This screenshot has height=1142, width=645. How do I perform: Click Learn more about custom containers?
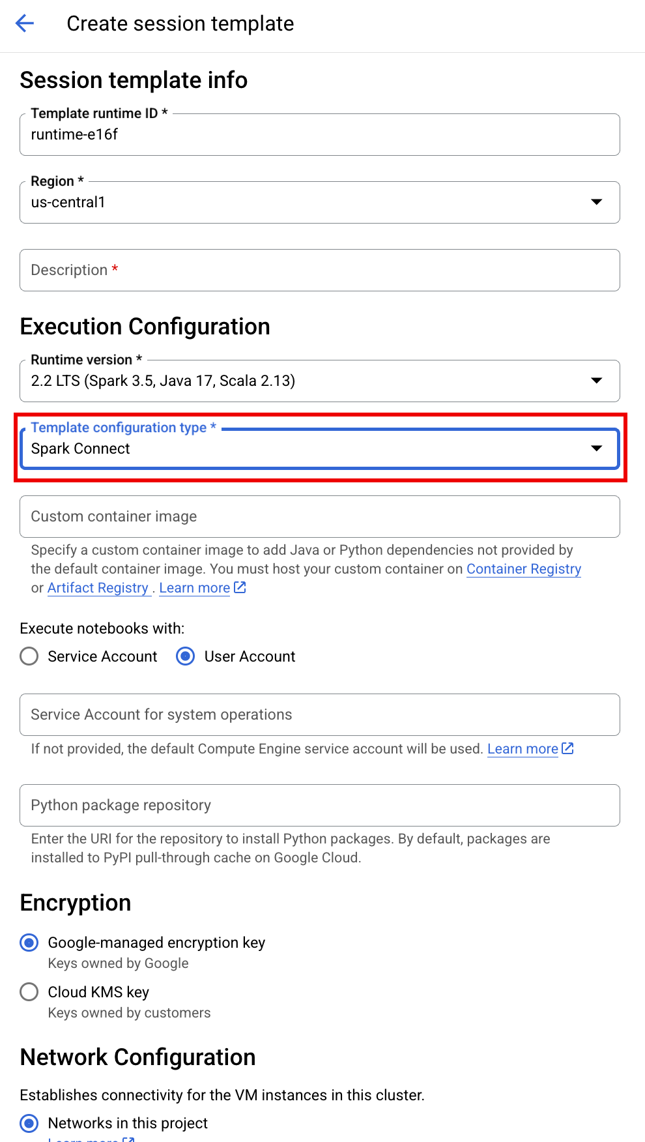click(194, 588)
